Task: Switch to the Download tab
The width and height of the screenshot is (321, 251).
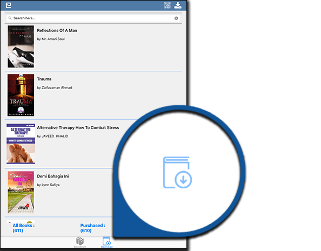Action: click(106, 242)
